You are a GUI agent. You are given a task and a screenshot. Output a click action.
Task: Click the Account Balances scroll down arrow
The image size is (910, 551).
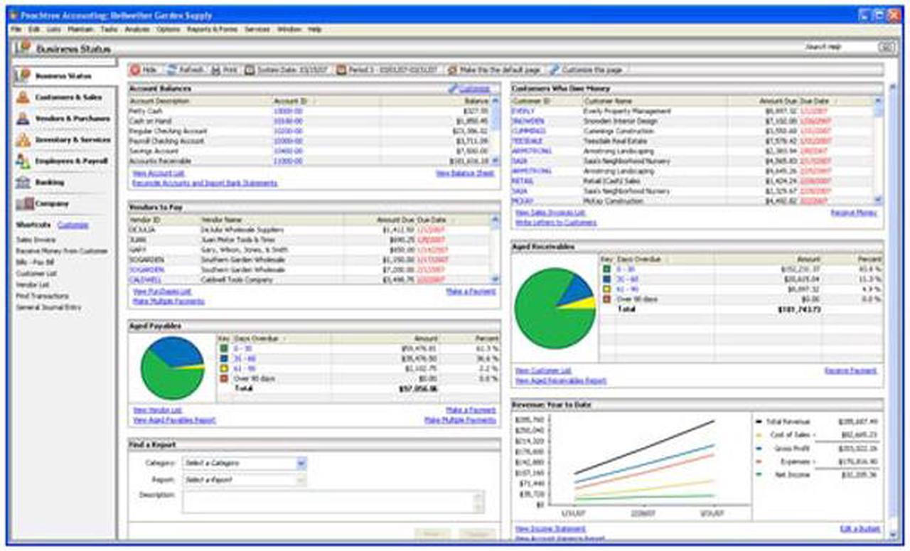[495, 161]
